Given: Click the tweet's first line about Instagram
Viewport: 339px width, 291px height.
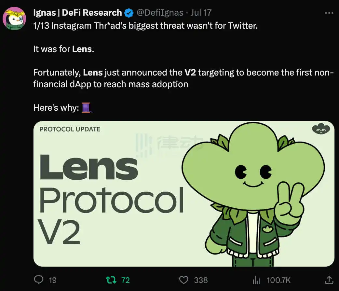Looking at the screenshot, I should coord(145,26).
